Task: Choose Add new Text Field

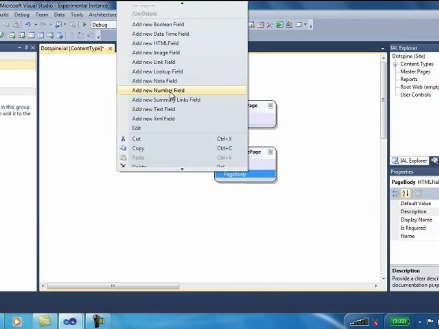Action: pos(182,109)
